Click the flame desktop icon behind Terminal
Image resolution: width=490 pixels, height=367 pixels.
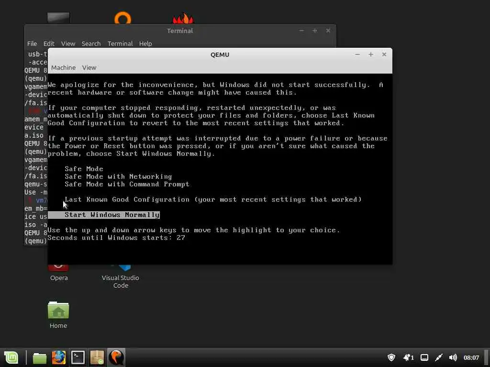tap(183, 19)
